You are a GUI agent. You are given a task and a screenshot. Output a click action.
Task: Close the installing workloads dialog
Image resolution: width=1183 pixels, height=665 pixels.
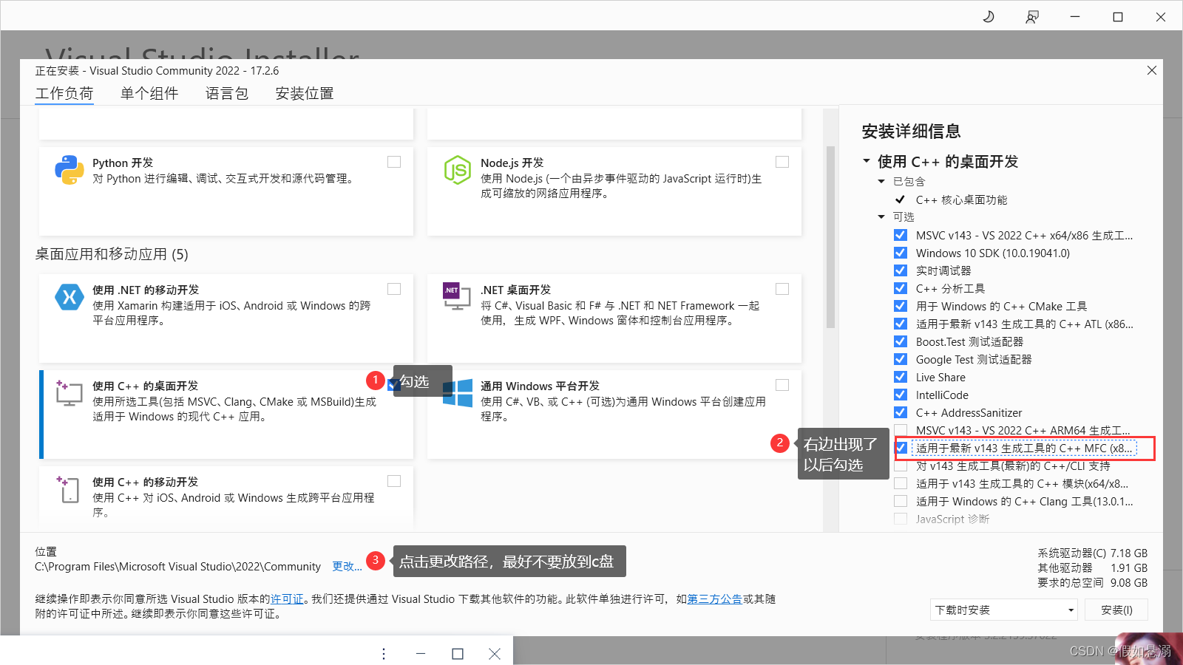(x=1152, y=70)
